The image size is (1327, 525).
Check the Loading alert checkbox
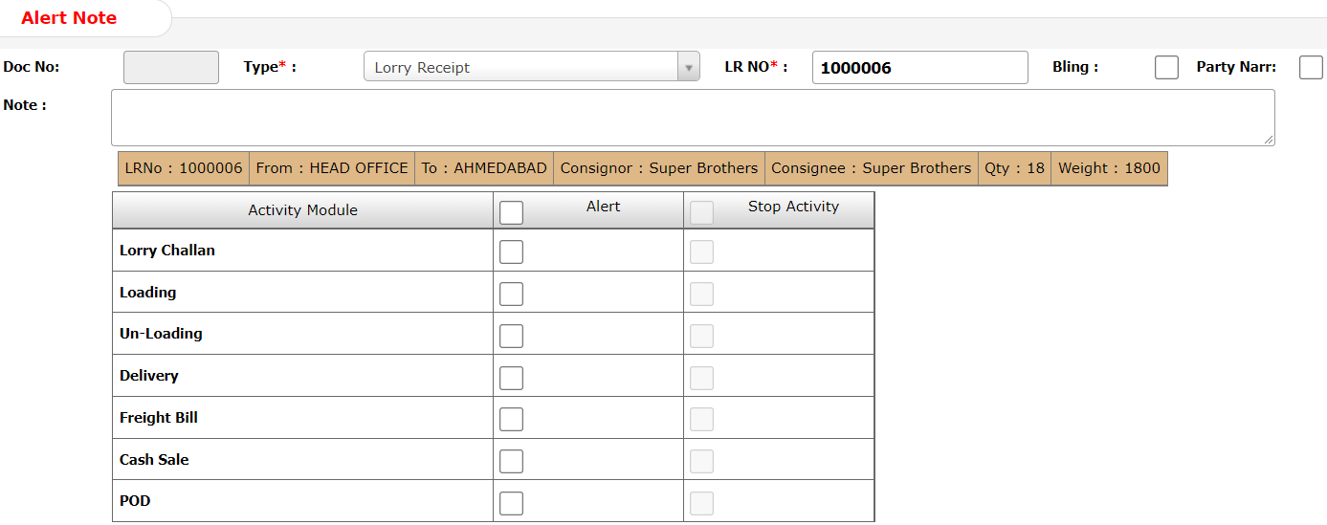pos(512,294)
